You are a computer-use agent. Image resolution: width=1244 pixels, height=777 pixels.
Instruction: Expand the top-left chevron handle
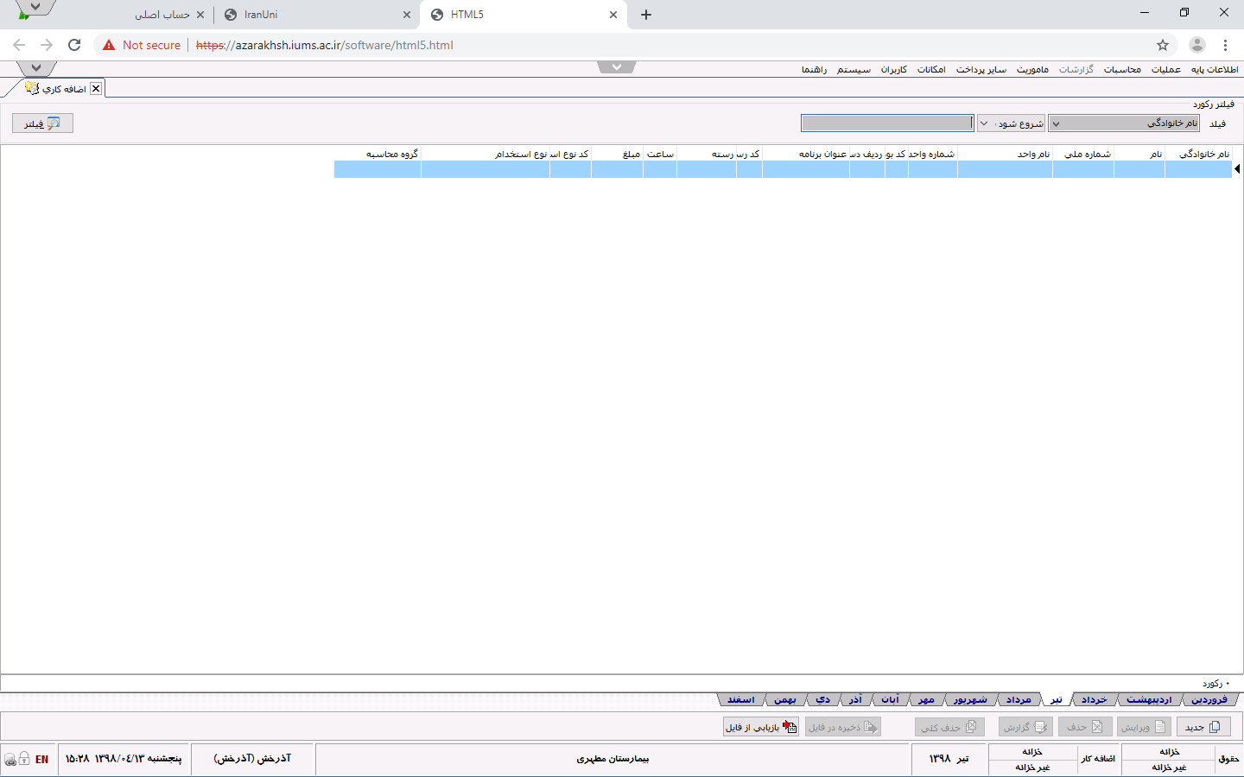(36, 68)
